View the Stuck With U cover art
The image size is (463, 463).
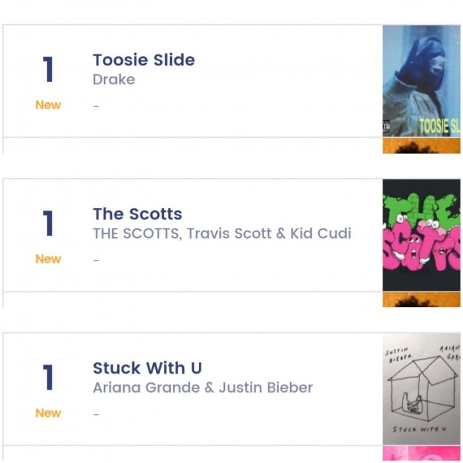421,389
